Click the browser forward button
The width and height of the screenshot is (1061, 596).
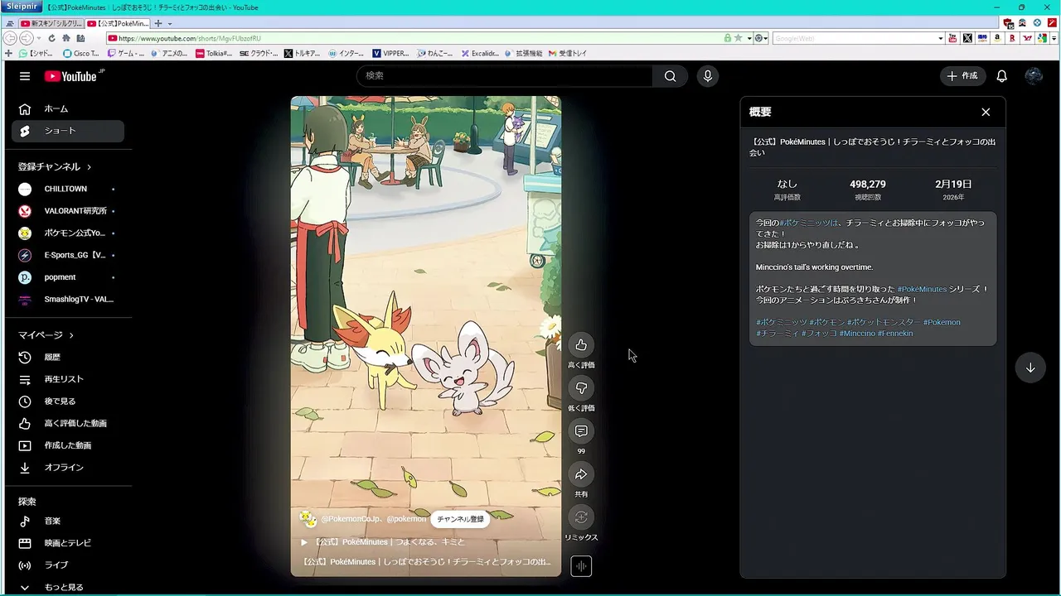[27, 38]
